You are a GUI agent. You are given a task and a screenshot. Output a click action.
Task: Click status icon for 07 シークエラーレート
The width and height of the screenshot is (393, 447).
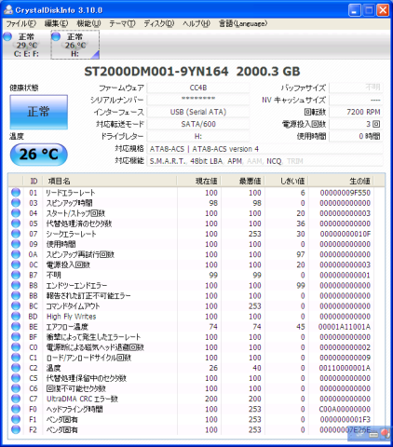(x=16, y=234)
